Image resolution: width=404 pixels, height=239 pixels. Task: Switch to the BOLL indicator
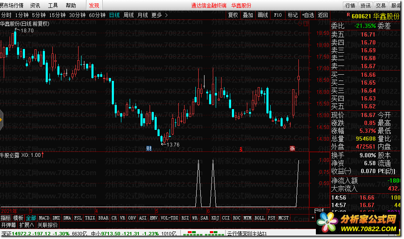[x=259, y=218]
